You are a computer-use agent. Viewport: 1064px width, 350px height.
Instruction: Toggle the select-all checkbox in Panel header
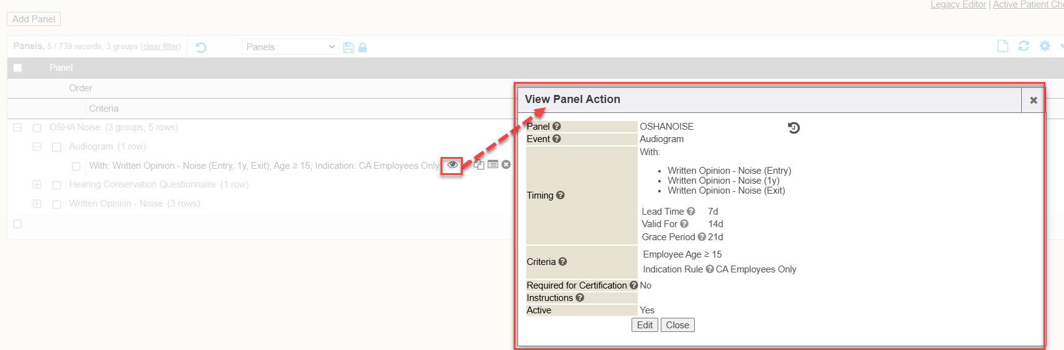pyautogui.click(x=17, y=68)
